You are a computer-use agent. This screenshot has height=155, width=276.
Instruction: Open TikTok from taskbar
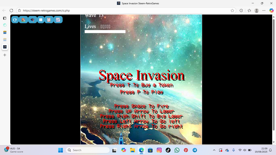click(x=168, y=150)
